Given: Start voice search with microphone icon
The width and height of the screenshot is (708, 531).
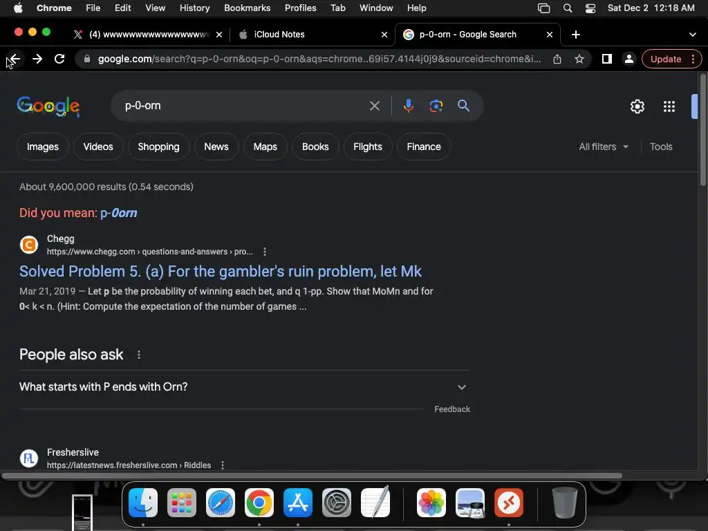Looking at the screenshot, I should pos(408,106).
